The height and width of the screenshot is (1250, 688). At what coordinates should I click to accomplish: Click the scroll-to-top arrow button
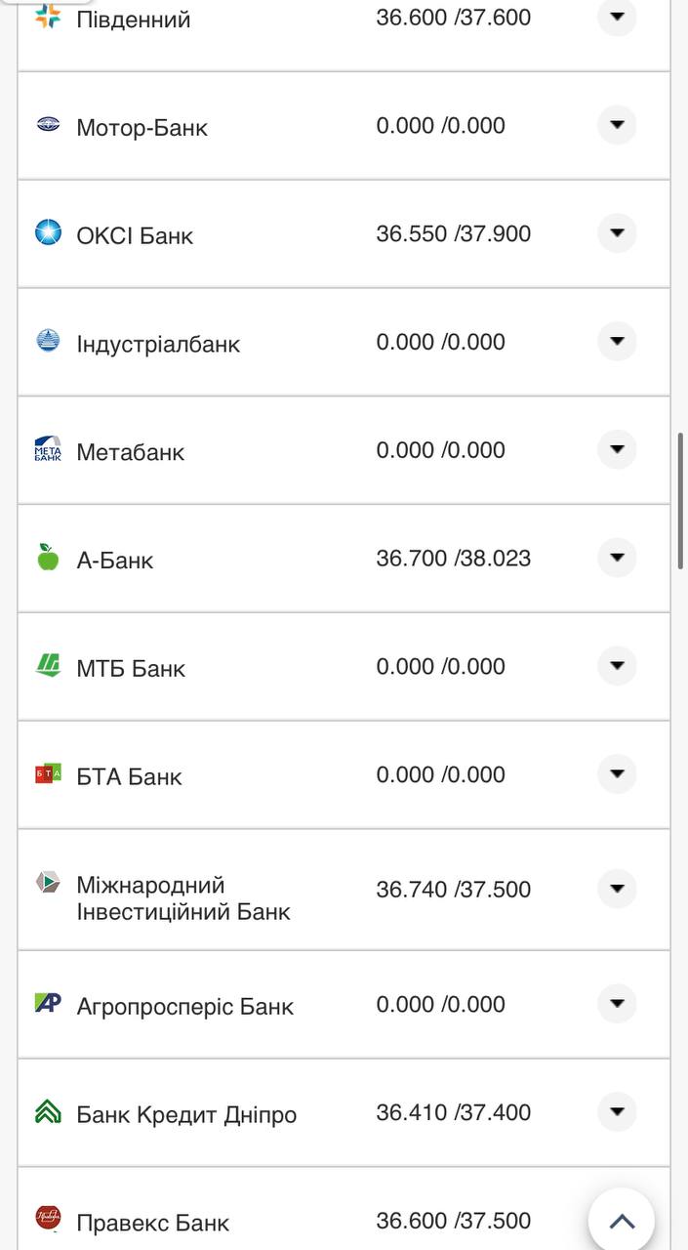pyautogui.click(x=622, y=1221)
